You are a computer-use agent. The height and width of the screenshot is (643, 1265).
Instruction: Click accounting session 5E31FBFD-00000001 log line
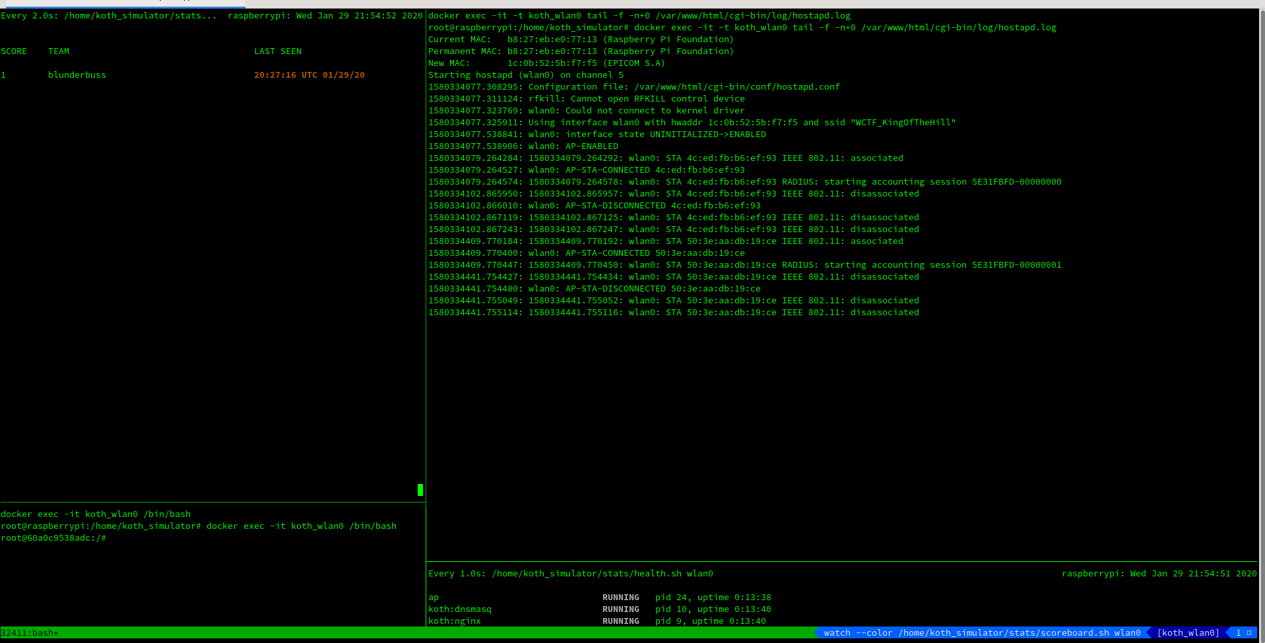745,265
